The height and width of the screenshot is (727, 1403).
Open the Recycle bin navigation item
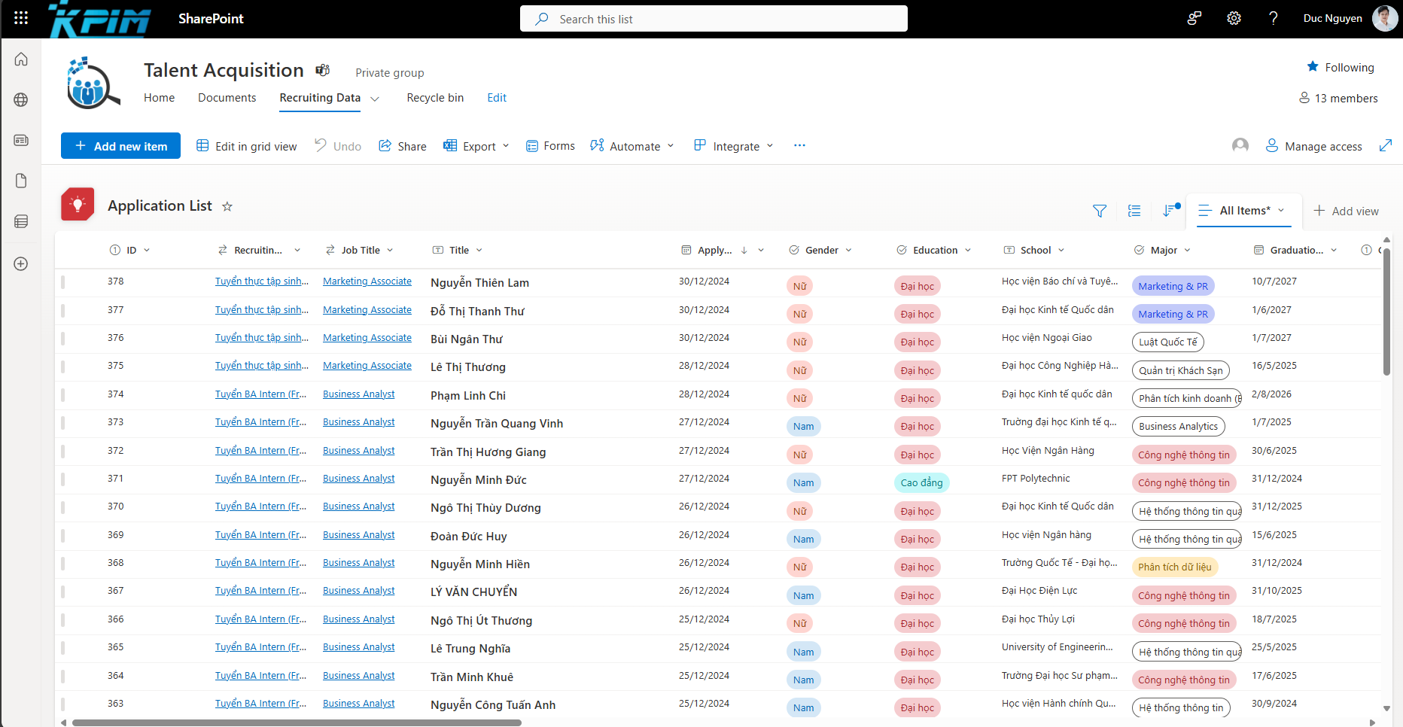coord(435,98)
